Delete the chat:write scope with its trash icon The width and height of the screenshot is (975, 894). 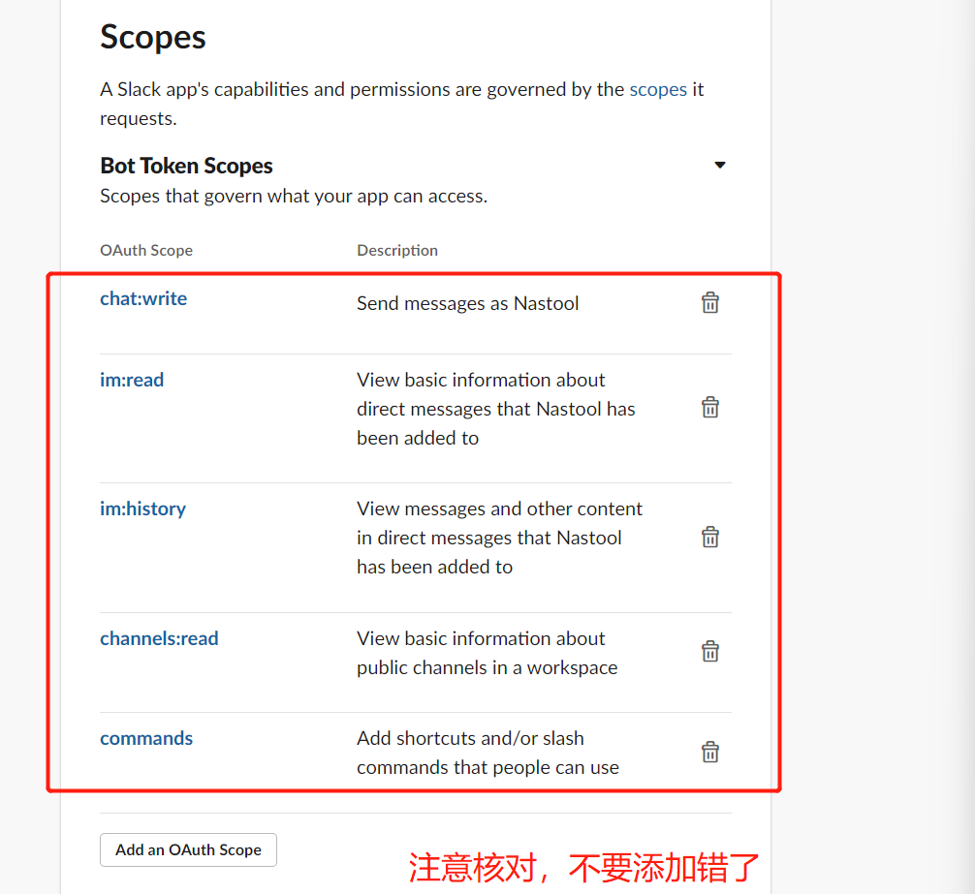pos(710,302)
